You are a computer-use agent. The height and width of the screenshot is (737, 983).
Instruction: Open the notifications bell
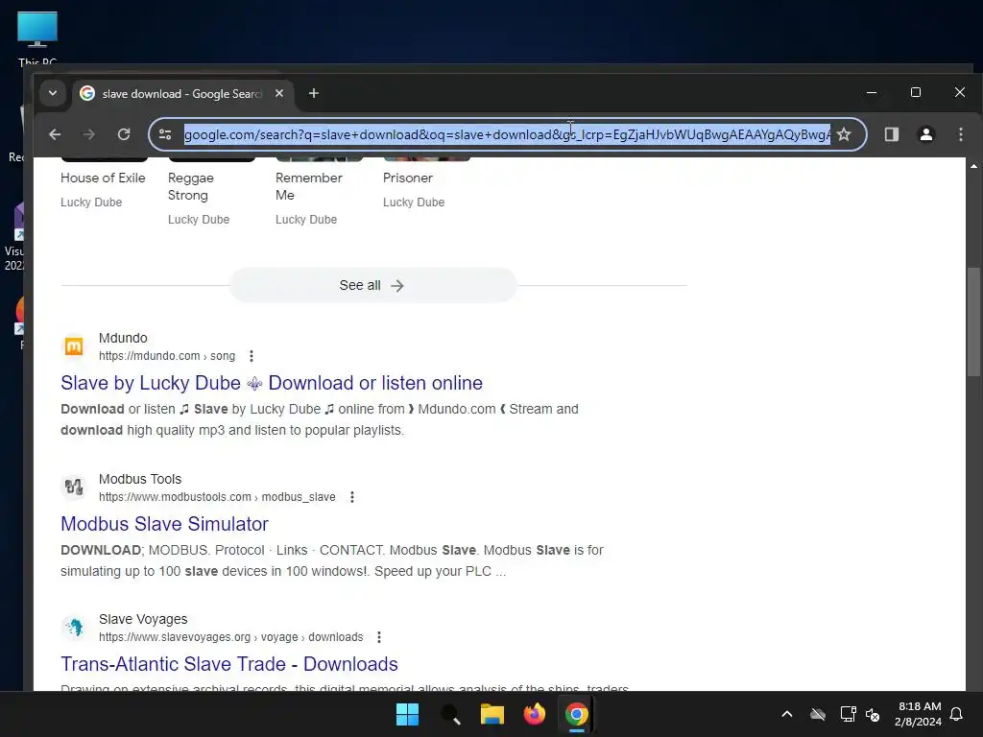957,714
